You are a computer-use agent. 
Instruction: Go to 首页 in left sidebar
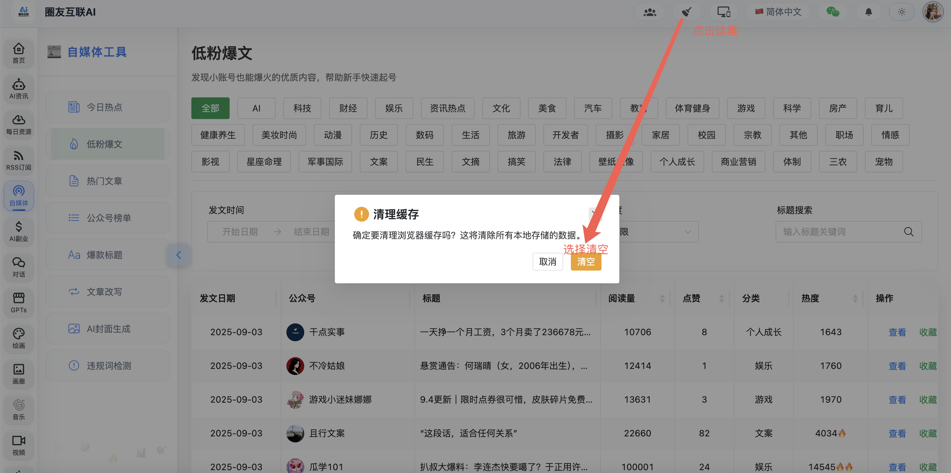19,54
